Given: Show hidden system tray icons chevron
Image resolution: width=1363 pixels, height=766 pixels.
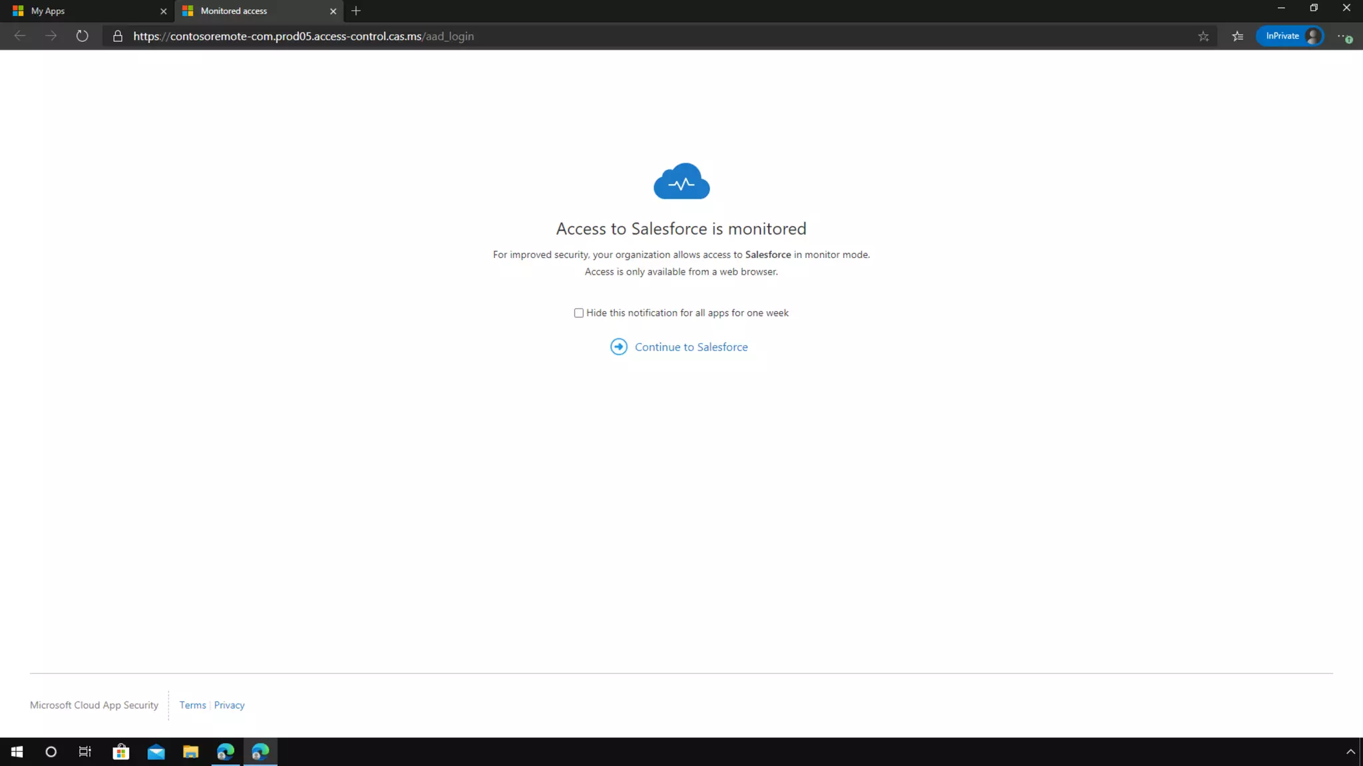Looking at the screenshot, I should tap(1350, 751).
